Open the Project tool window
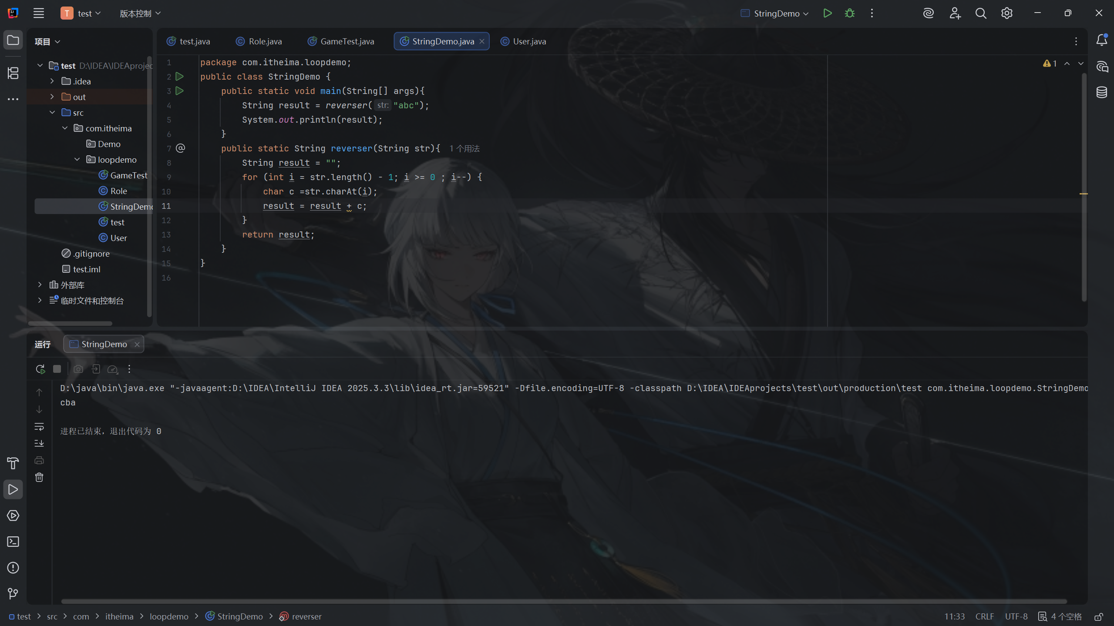Viewport: 1114px width, 626px height. [x=13, y=40]
